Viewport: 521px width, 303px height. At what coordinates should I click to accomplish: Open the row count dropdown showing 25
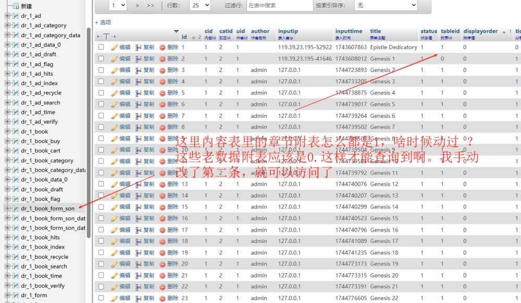click(x=200, y=5)
